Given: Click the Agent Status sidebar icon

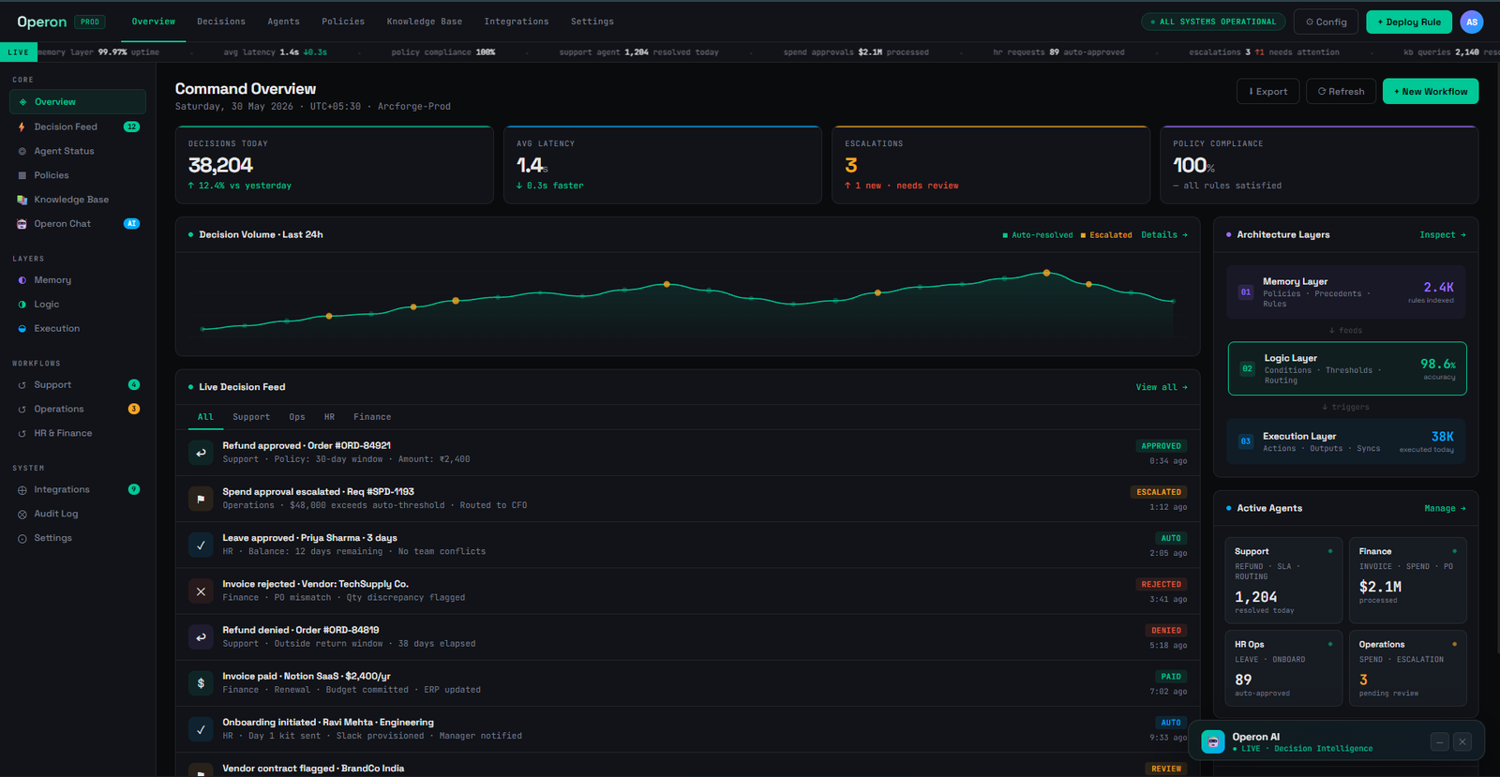Looking at the screenshot, I should point(22,151).
